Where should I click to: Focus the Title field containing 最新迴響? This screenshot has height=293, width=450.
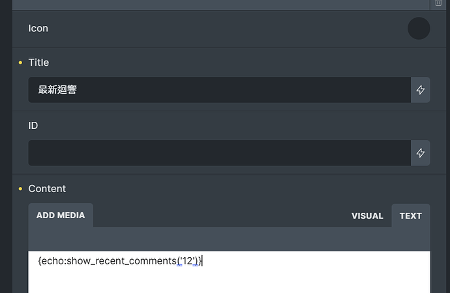click(x=220, y=90)
